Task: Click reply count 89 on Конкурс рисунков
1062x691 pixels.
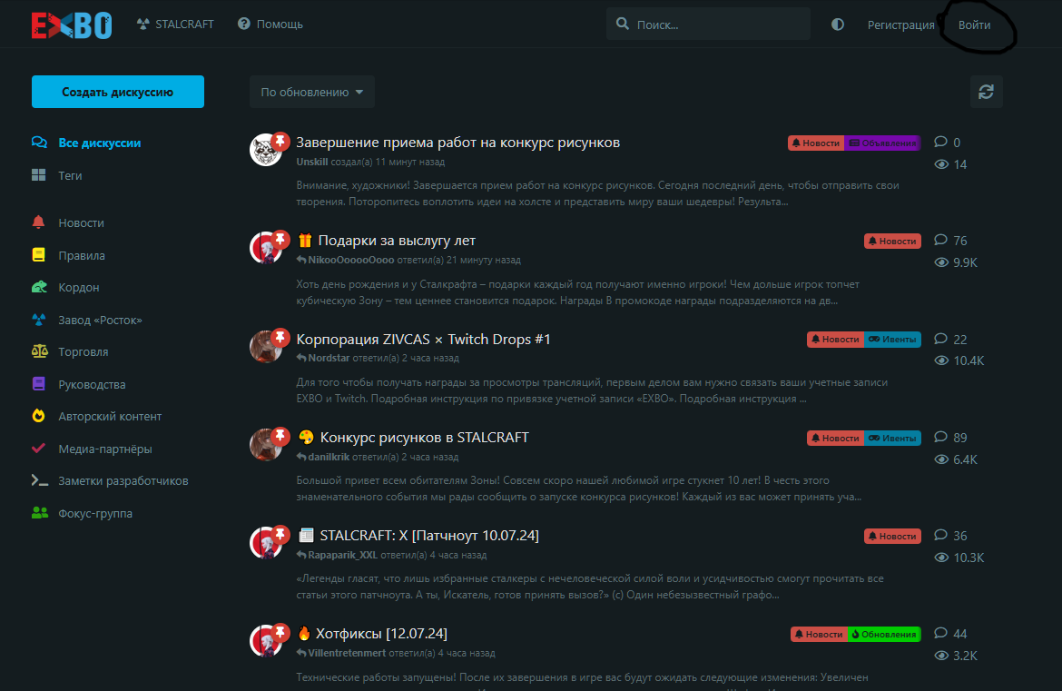Action: 951,438
